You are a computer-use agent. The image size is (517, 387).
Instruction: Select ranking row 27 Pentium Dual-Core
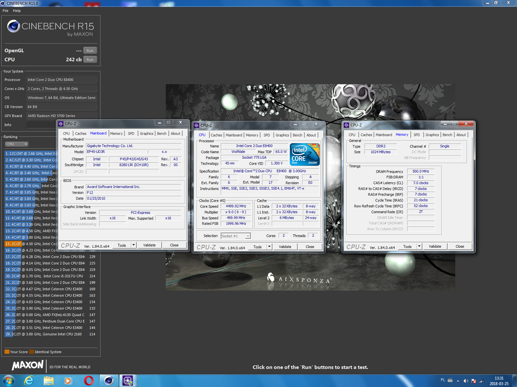click(x=51, y=321)
